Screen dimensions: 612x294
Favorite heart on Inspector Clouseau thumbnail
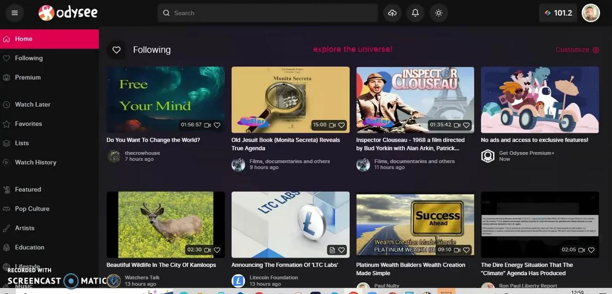466,125
